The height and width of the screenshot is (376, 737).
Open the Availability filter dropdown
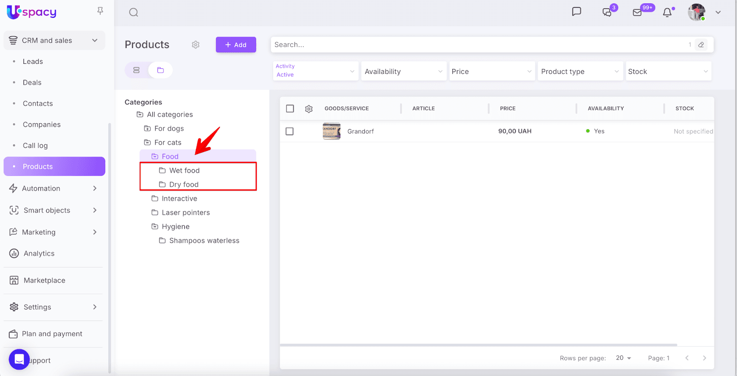click(404, 72)
